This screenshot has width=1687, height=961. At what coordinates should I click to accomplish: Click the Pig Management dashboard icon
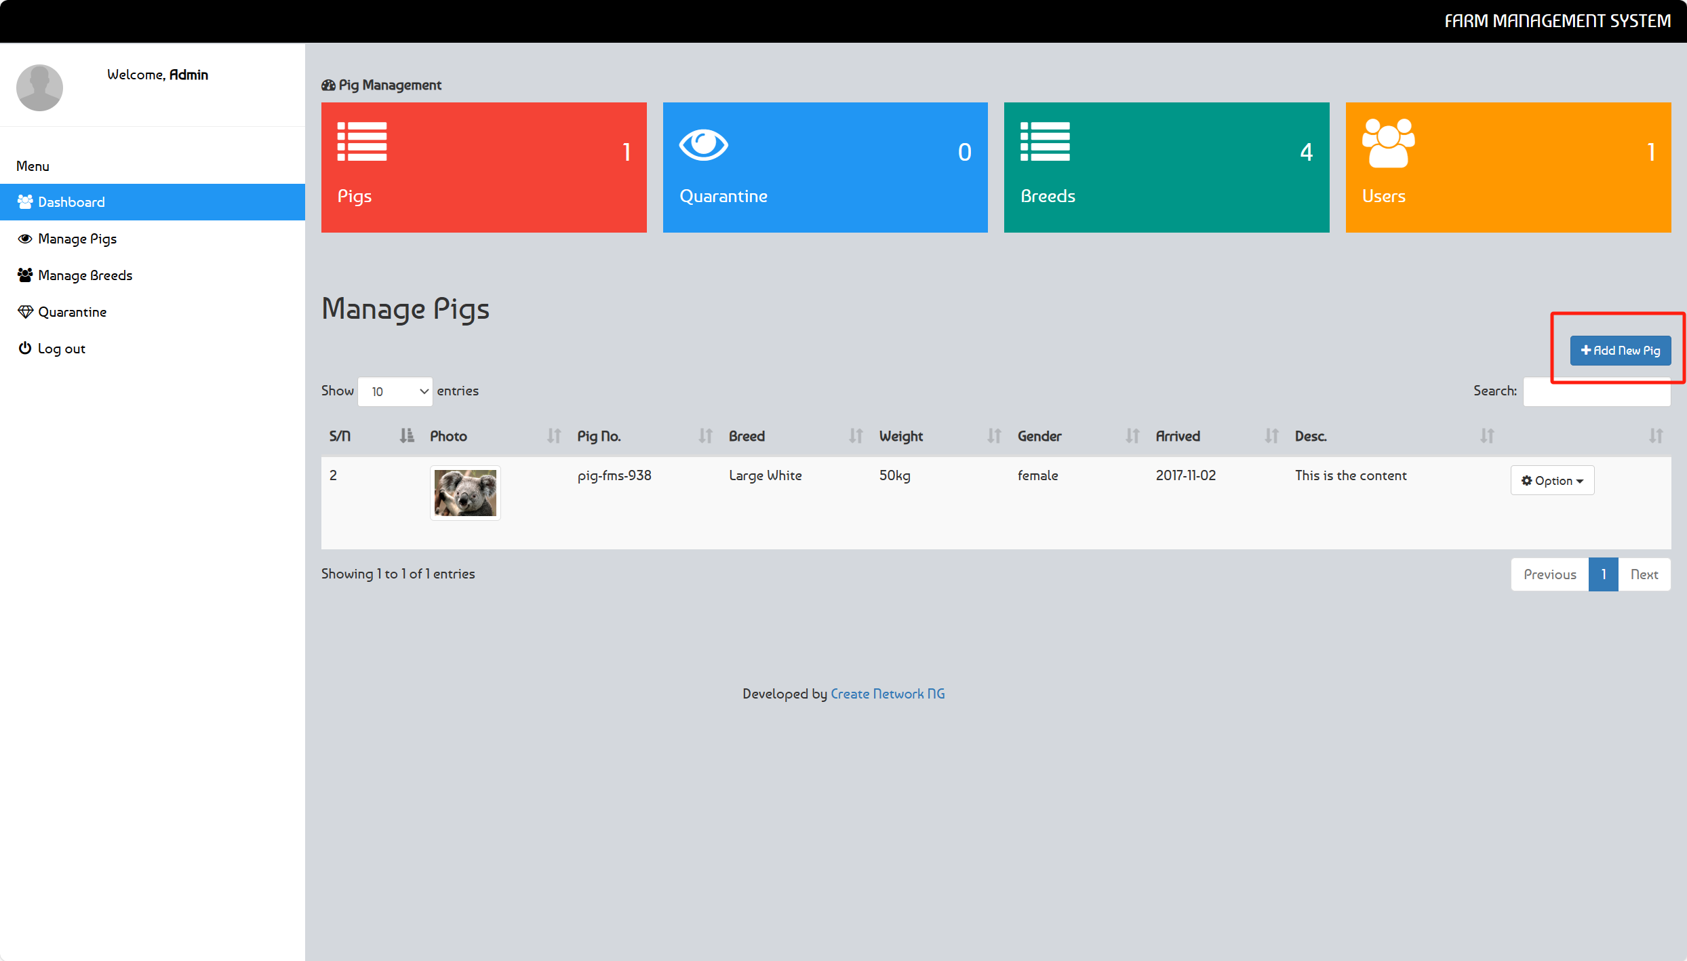[x=329, y=85]
